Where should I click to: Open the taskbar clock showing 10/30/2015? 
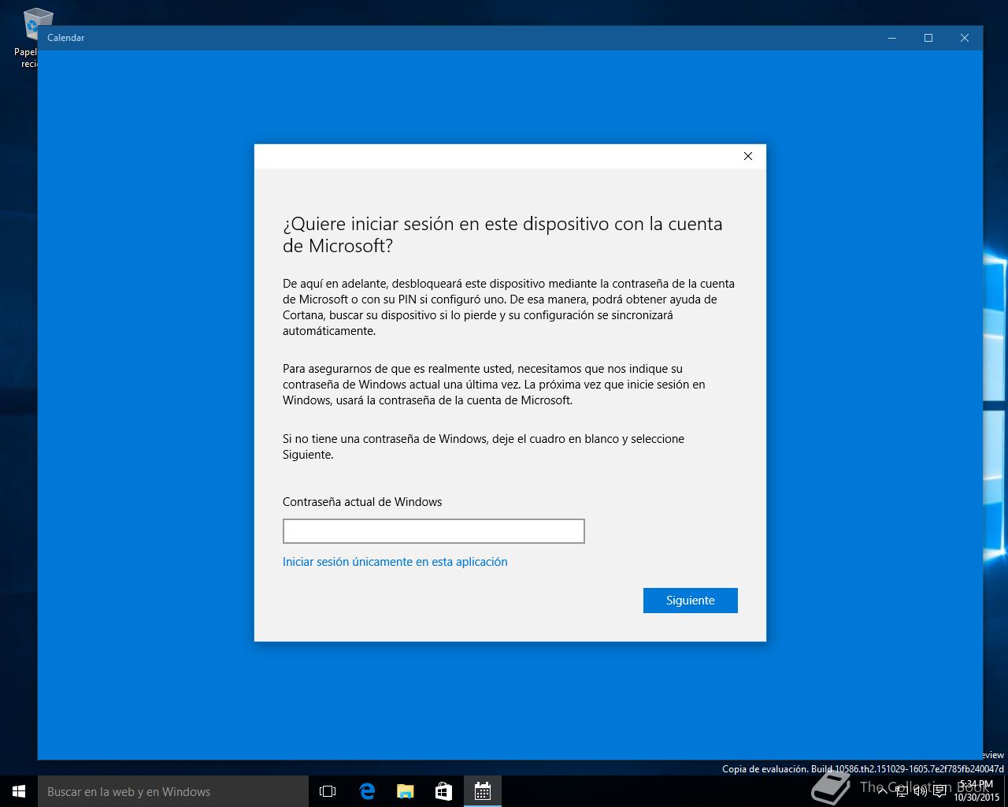coord(976,791)
